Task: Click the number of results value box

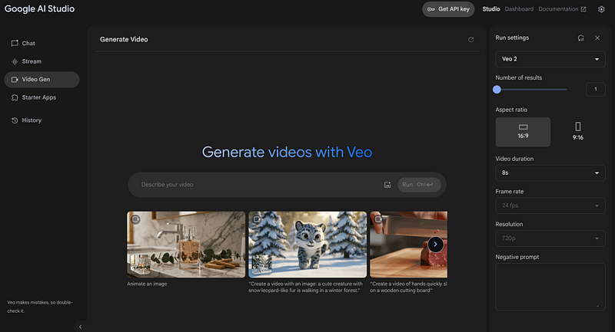Action: (595, 89)
